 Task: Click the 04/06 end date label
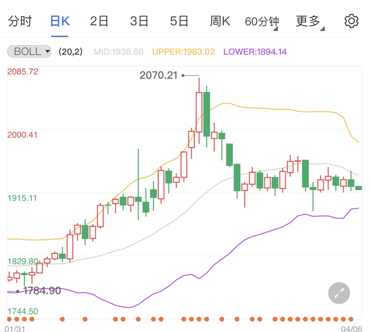(351, 329)
